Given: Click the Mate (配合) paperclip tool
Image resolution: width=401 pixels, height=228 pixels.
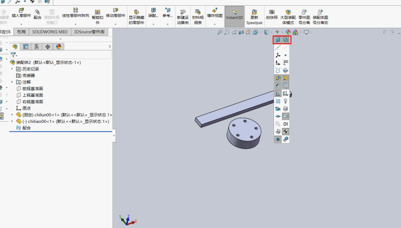Looking at the screenshot, I should click(37, 14).
